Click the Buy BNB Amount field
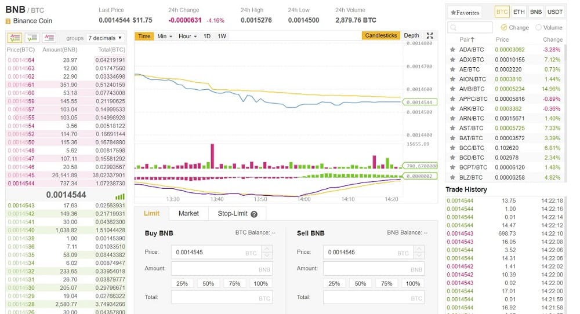580x314 pixels. click(222, 269)
